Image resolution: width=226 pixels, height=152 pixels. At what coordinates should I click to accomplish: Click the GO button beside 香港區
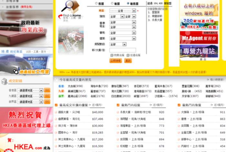(x=47, y=90)
